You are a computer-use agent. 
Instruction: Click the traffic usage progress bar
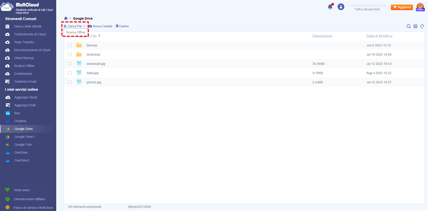tap(368, 6)
